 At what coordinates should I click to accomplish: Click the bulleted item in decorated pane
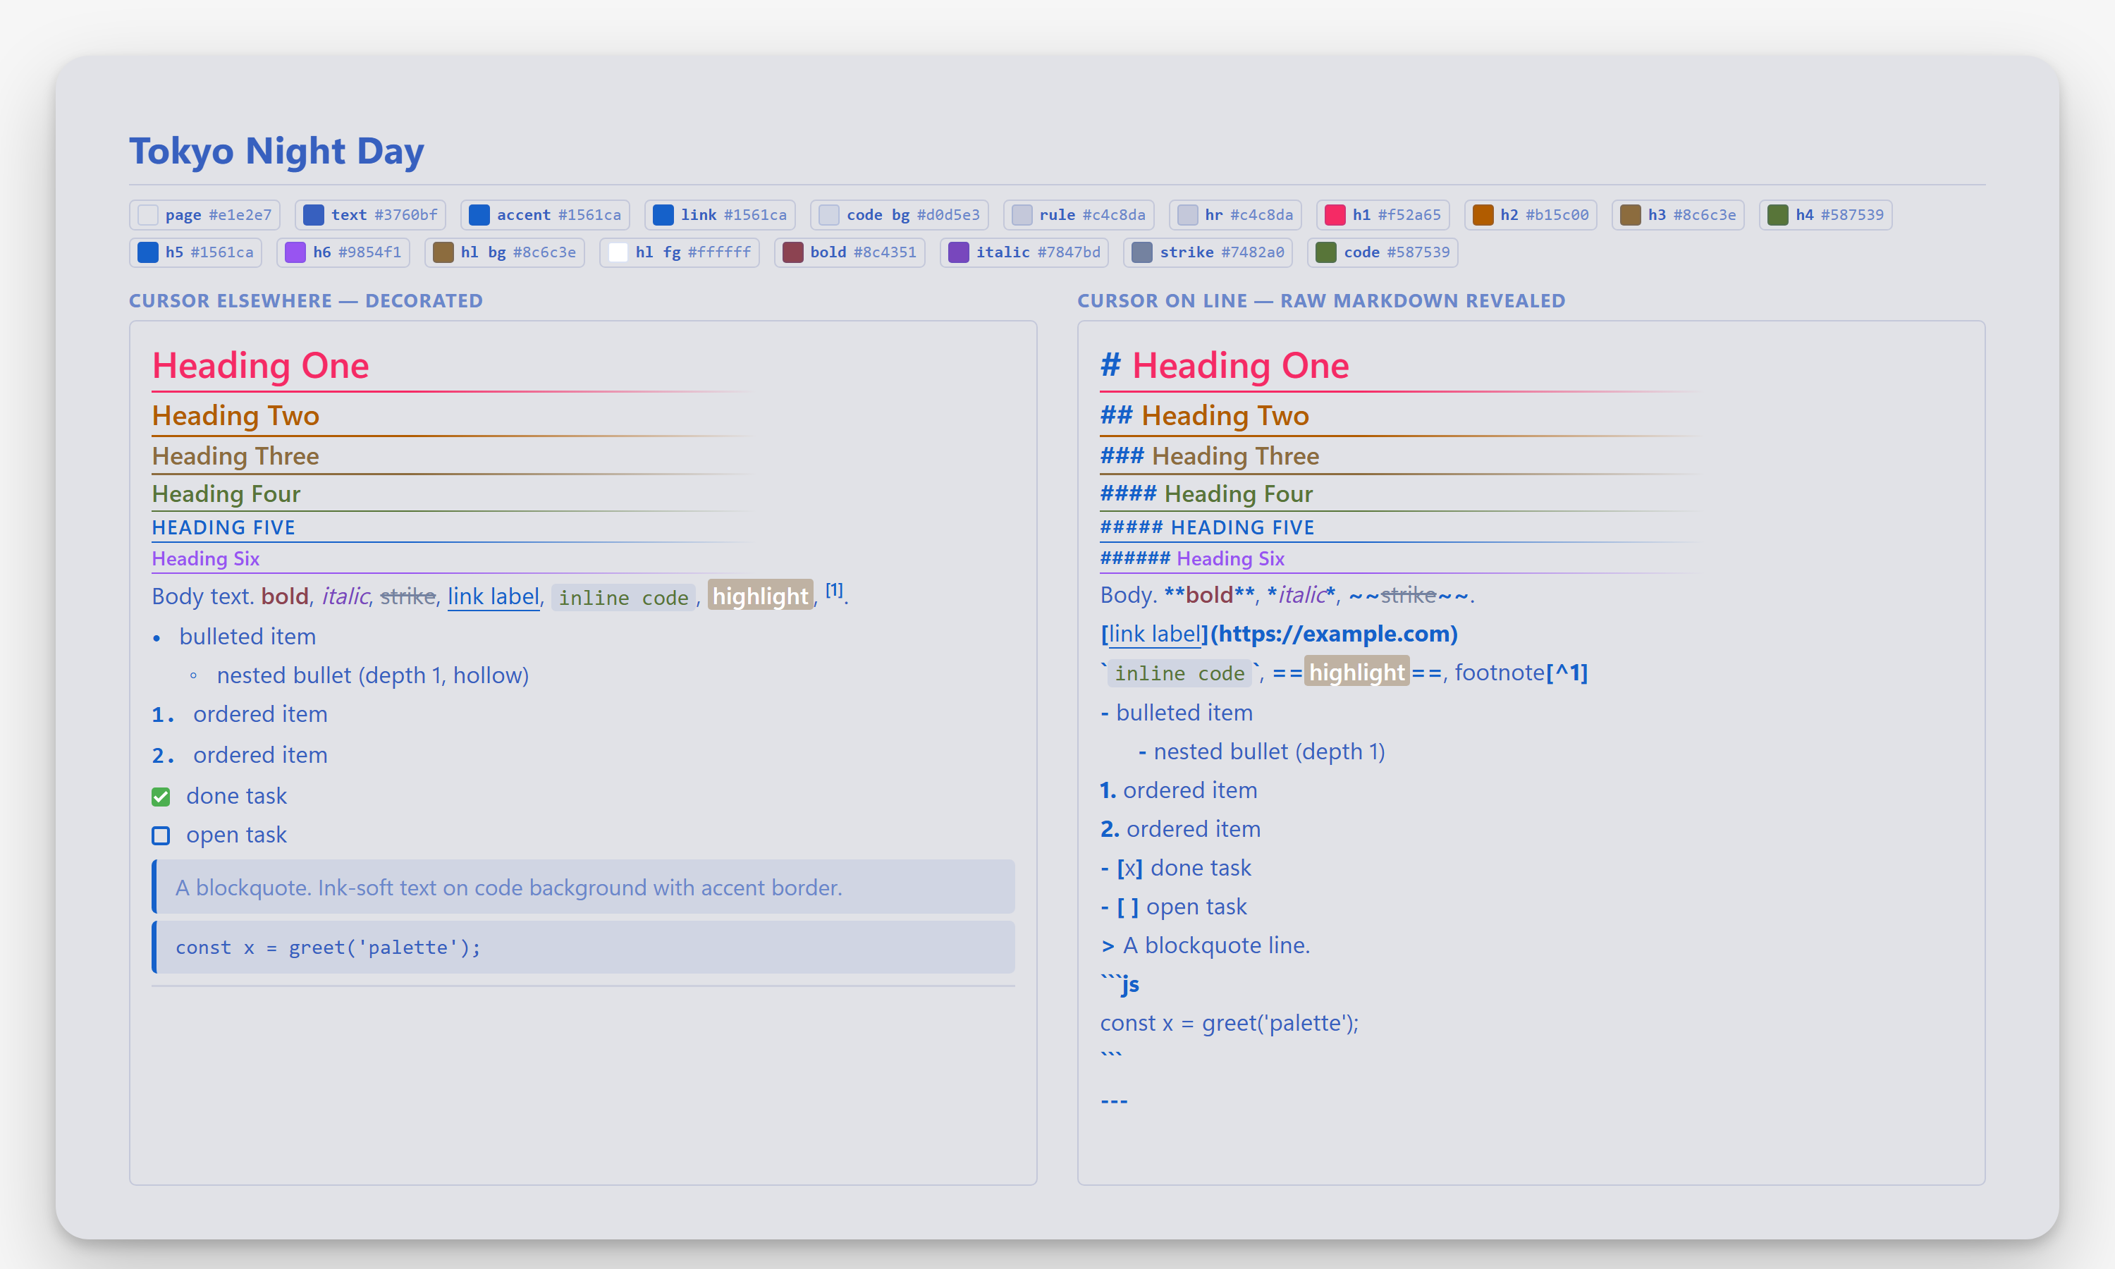coord(248,636)
